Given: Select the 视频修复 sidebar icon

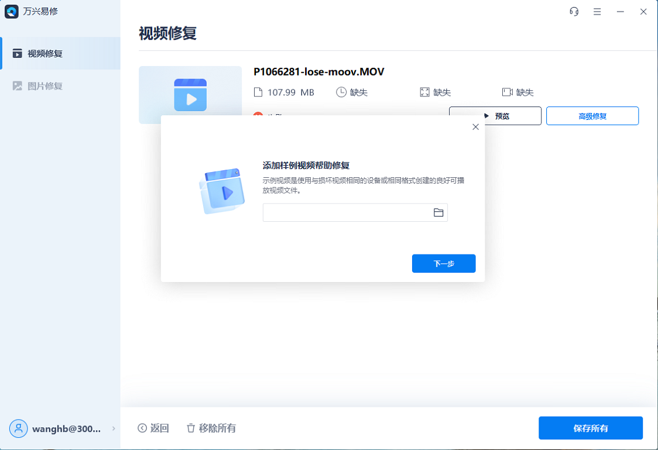Looking at the screenshot, I should 16,53.
